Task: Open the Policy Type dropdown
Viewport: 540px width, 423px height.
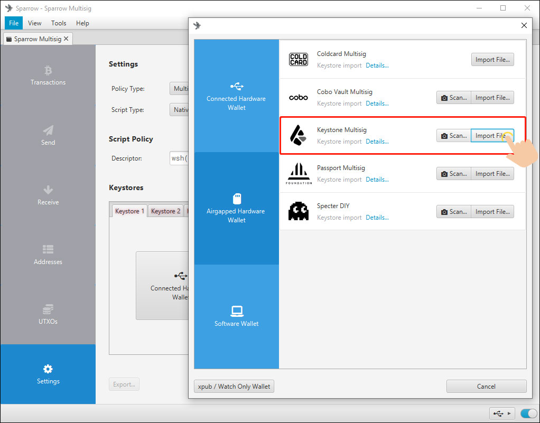Action: 179,89
